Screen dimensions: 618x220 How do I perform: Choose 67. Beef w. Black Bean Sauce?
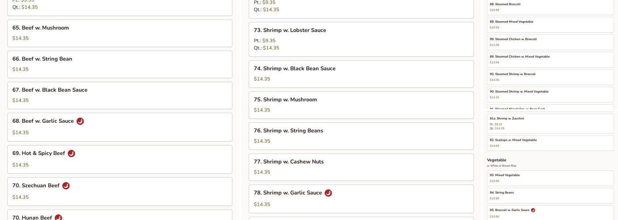[x=120, y=95]
